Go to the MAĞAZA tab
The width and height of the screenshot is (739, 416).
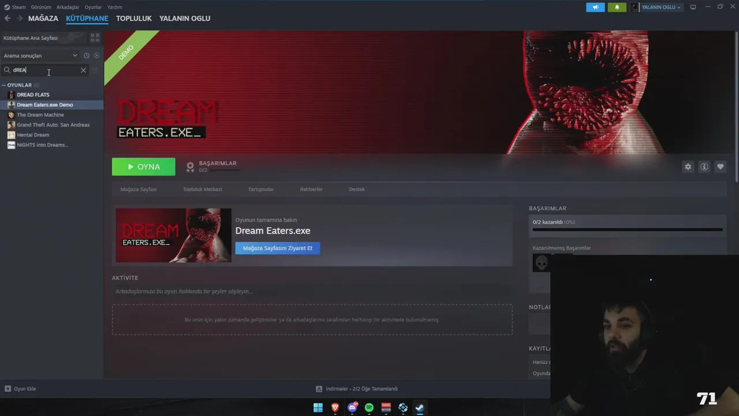point(43,18)
